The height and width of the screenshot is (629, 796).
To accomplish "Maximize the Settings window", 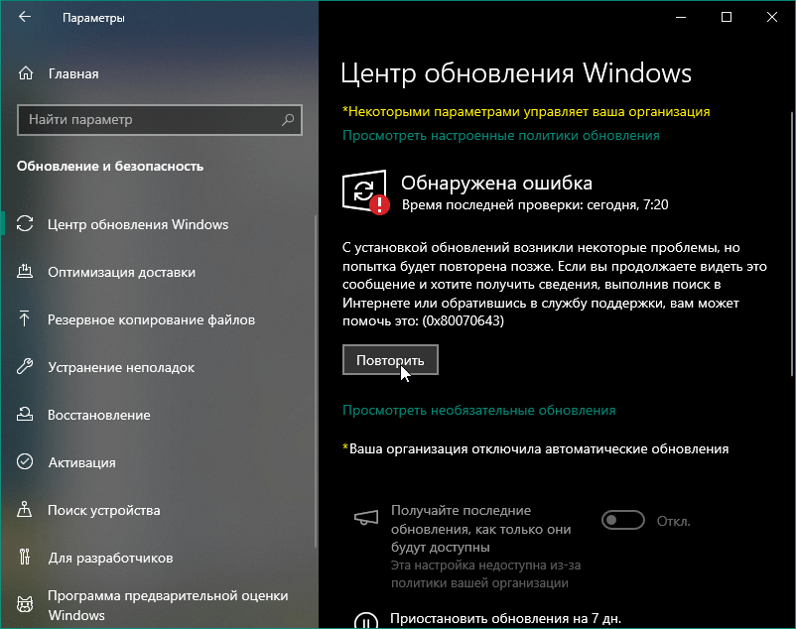I will point(727,18).
